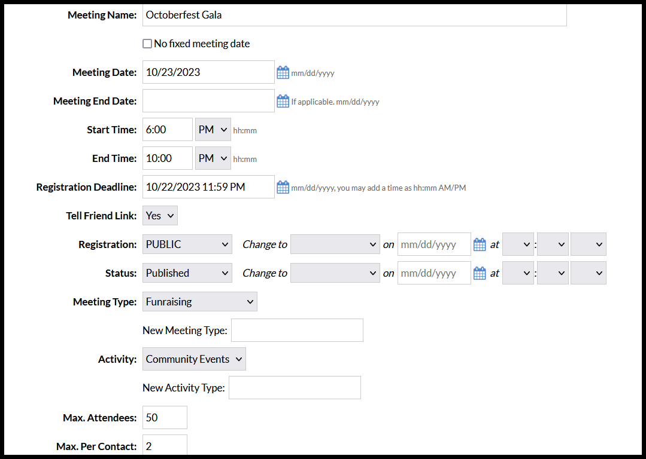Open Registration row AM/PM dropdown
Screen dimensions: 646x459
[589, 244]
